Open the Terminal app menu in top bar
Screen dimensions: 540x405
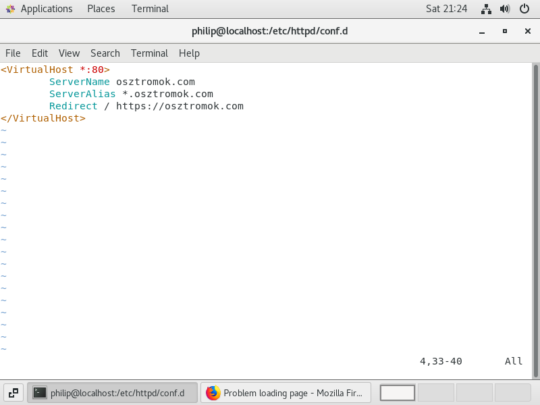pyautogui.click(x=150, y=9)
